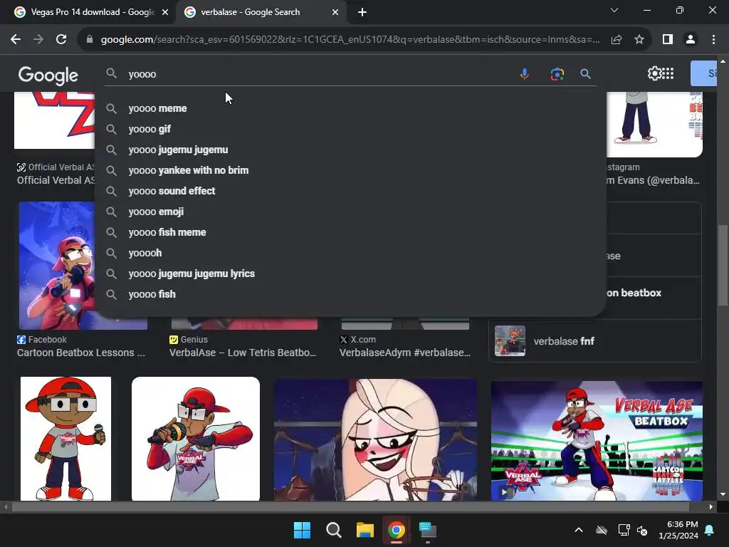The height and width of the screenshot is (547, 729).
Task: Click the Official Verbal Ase result title
Action: (56, 180)
